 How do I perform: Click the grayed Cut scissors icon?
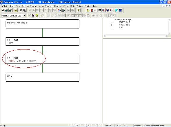pyautogui.click(x=34, y=10)
